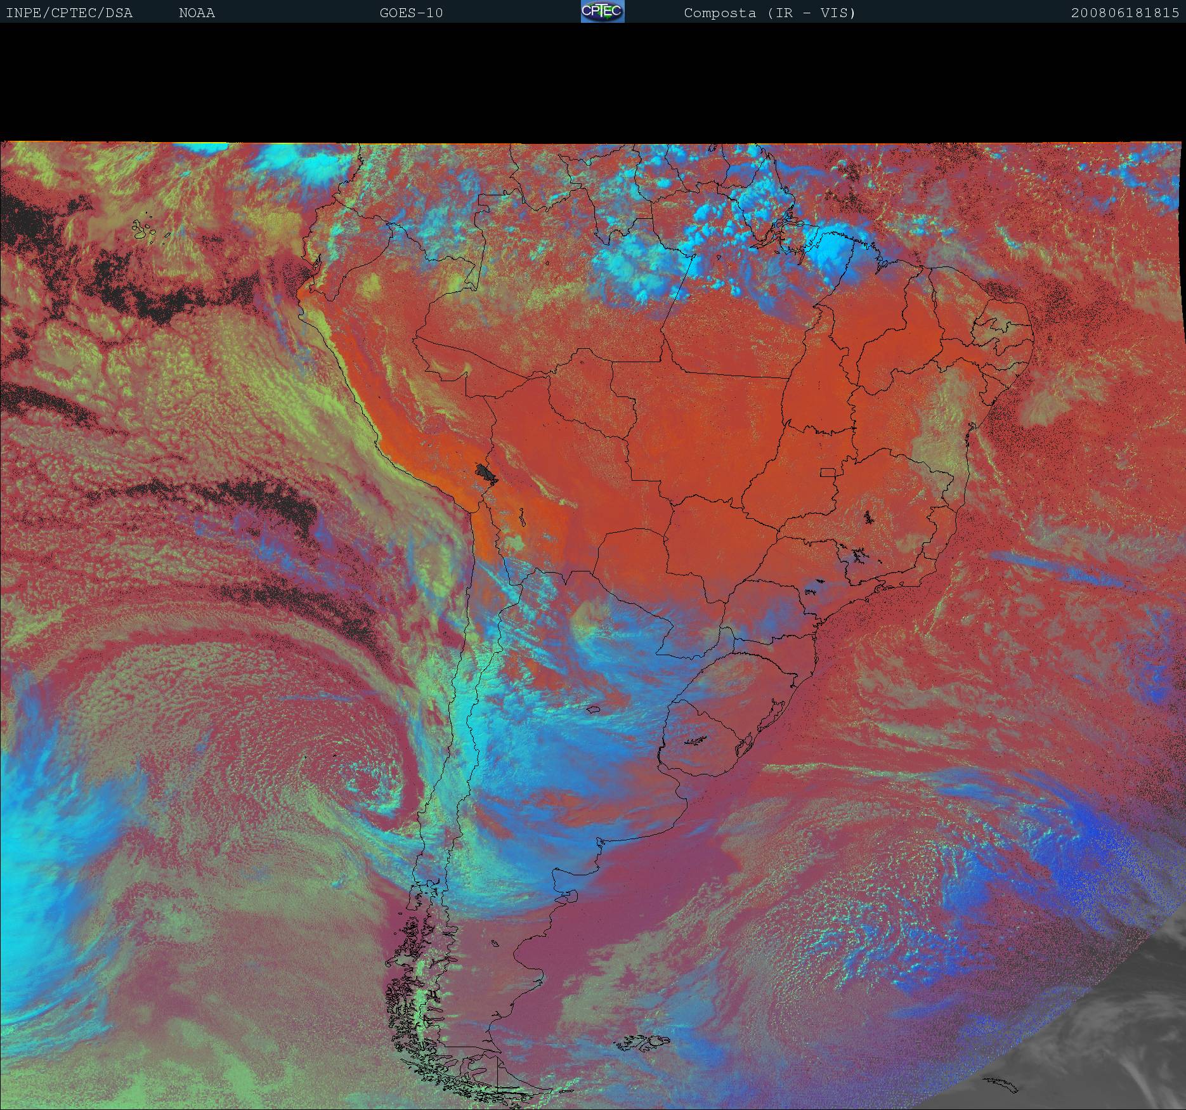Click the Composta (IR - VIS) title
Image resolution: width=1186 pixels, height=1110 pixels.
770,13
